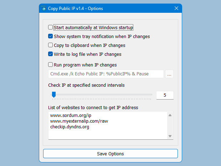Viewport: 221px width, 166px height.
Task: Enable Copy to clipboard when IP changes
Action: (x=51, y=45)
